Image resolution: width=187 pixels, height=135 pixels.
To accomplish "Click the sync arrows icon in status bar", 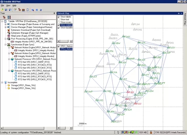I will point(118,132).
